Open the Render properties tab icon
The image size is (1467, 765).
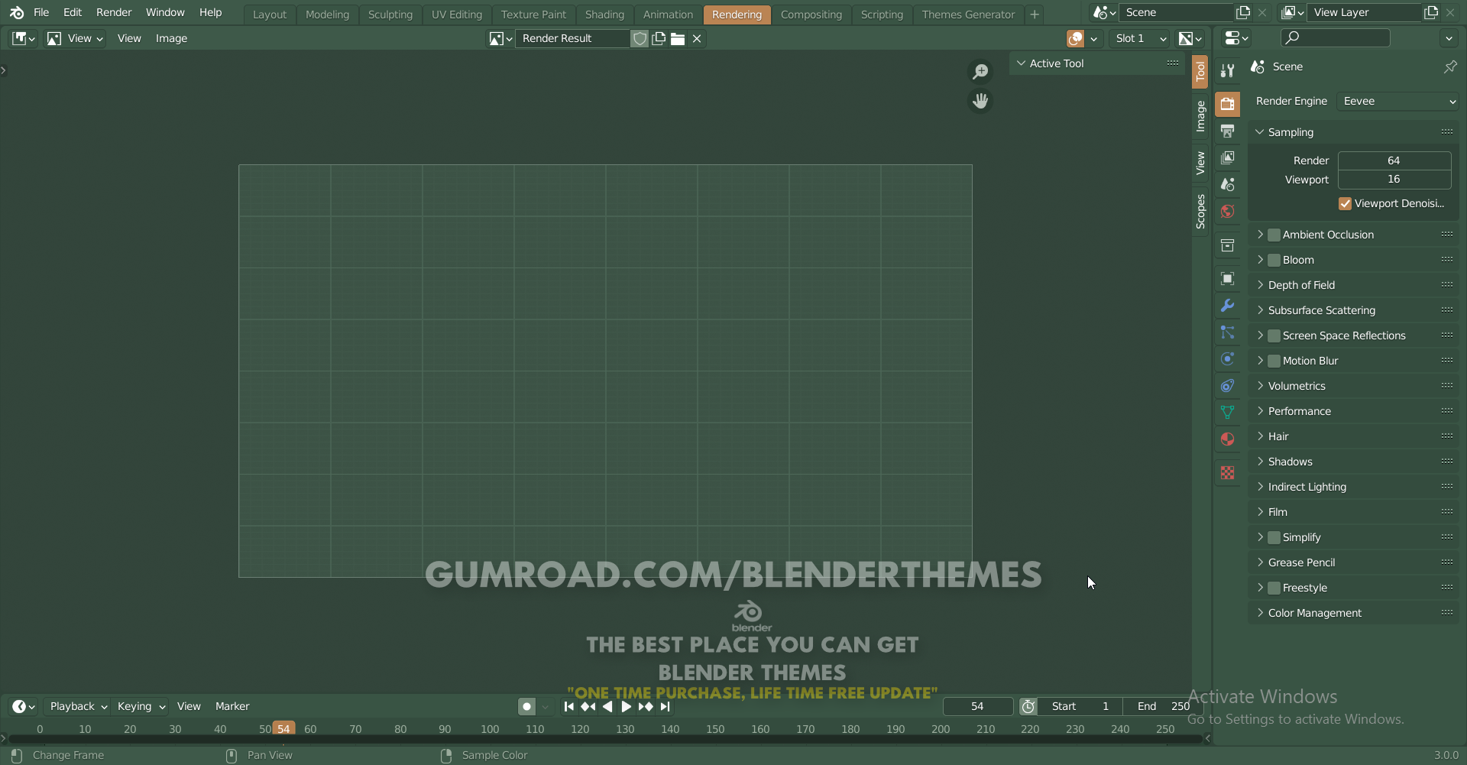pos(1227,104)
